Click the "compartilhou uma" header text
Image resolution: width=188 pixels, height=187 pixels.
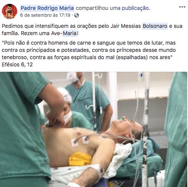(98, 8)
